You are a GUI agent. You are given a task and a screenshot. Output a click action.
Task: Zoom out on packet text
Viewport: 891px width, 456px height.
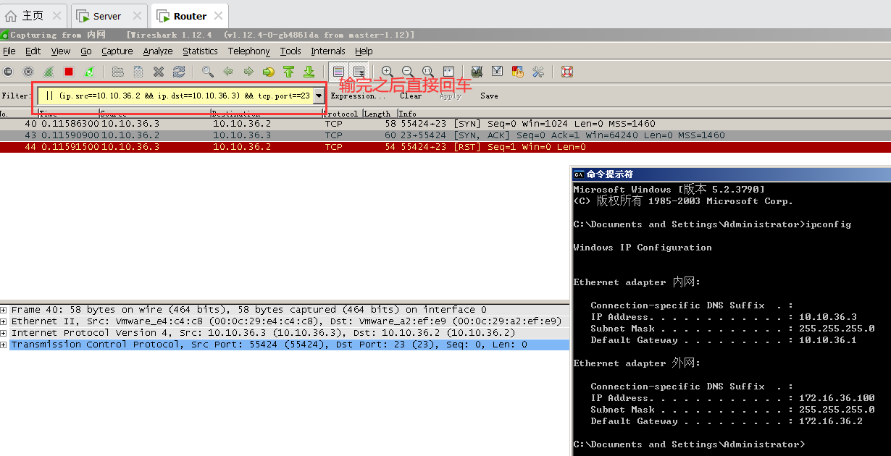408,72
